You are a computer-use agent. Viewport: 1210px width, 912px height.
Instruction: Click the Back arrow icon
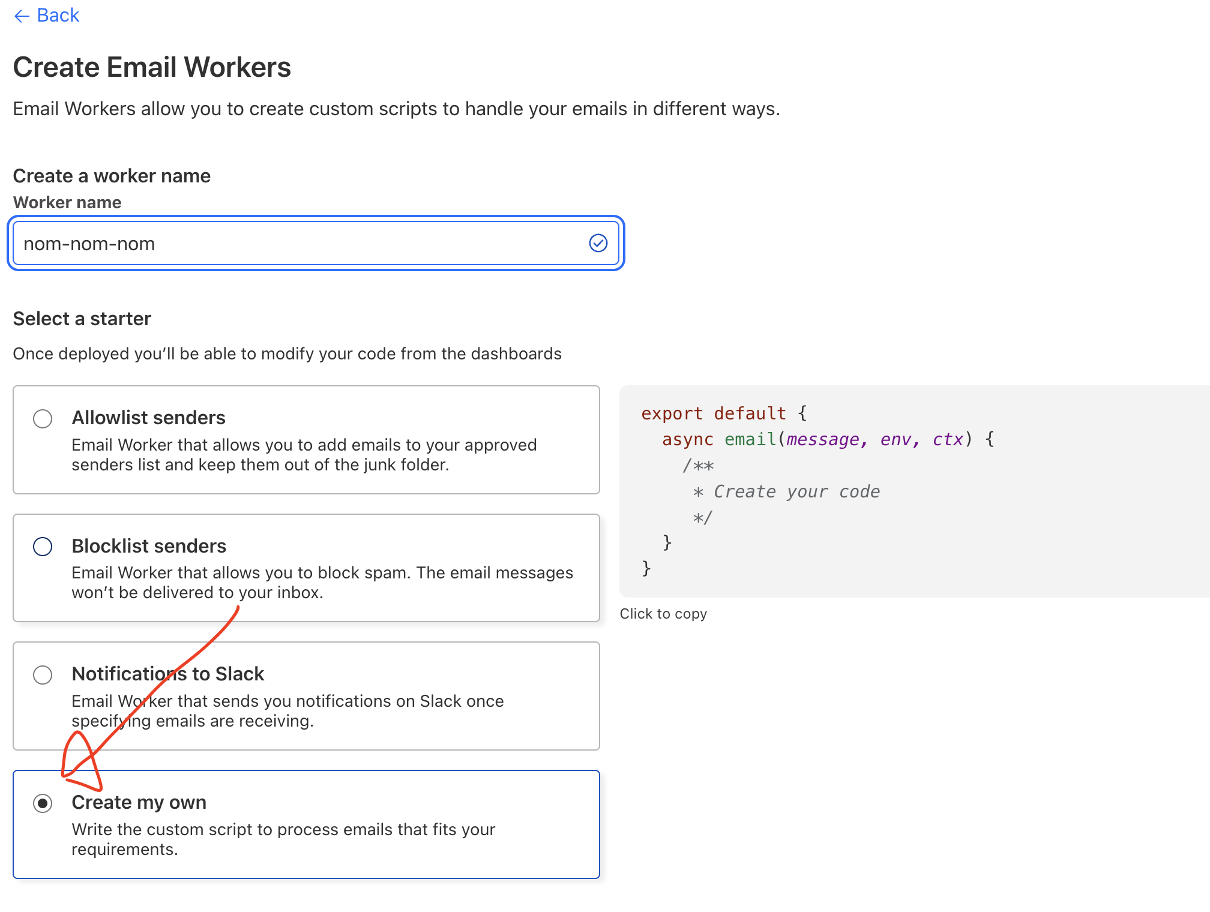coord(22,16)
